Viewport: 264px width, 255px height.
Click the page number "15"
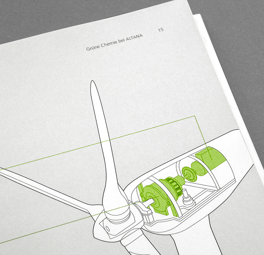pos(161,30)
